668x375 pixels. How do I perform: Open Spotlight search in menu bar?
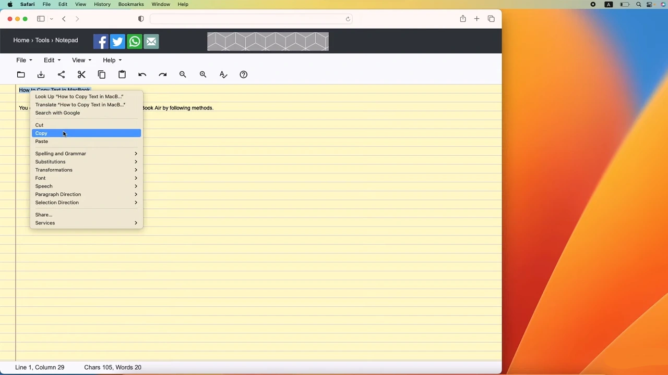(639, 4)
